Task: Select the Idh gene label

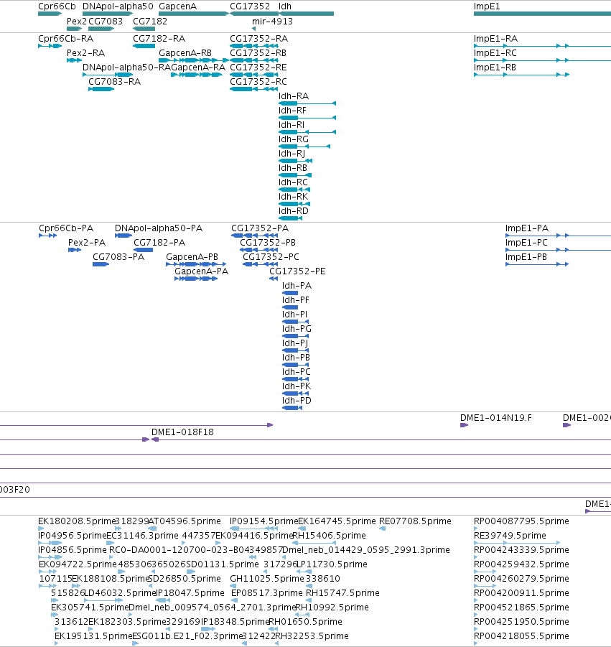Action: (285, 6)
